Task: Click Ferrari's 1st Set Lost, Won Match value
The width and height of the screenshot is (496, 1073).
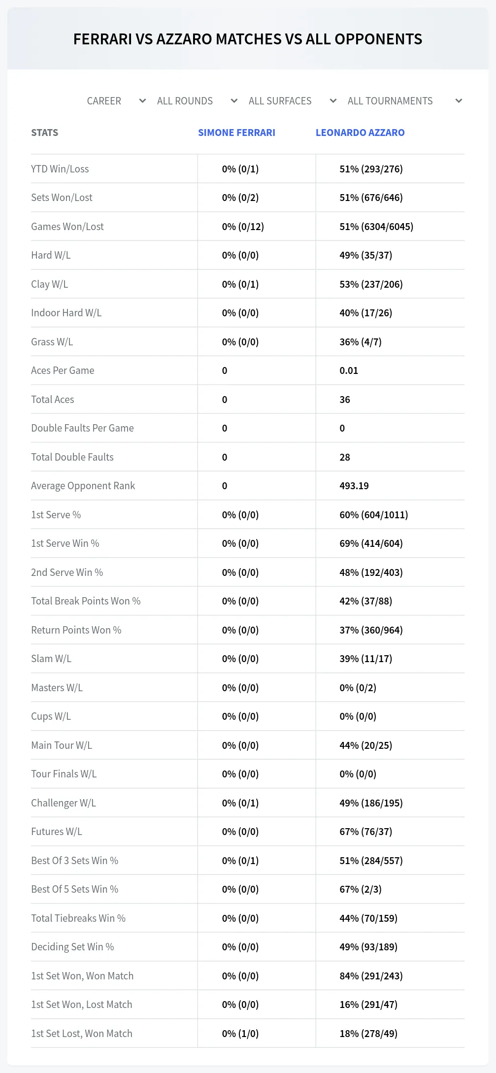Action: [240, 1034]
